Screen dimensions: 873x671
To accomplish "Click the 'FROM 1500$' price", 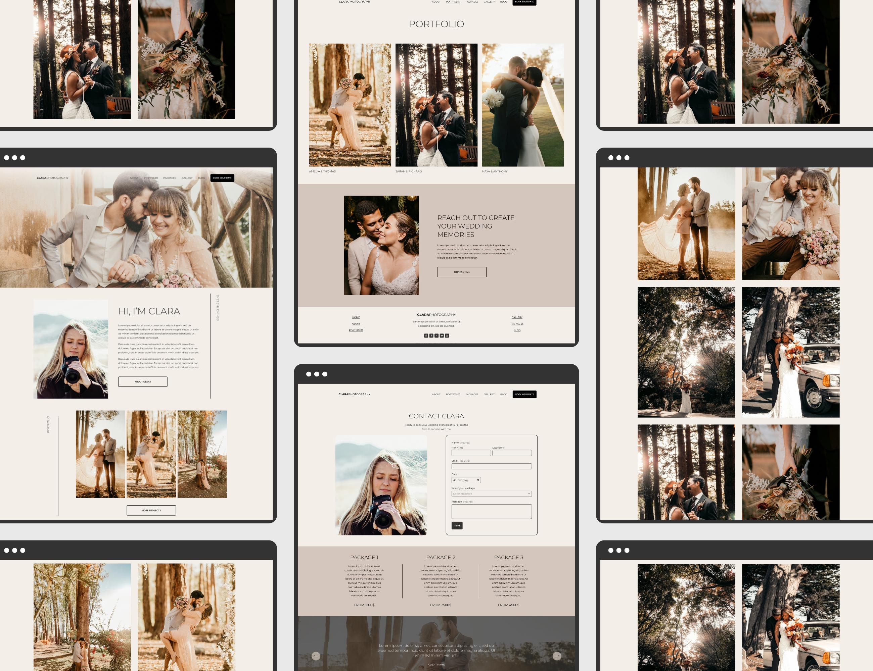I will [x=364, y=605].
